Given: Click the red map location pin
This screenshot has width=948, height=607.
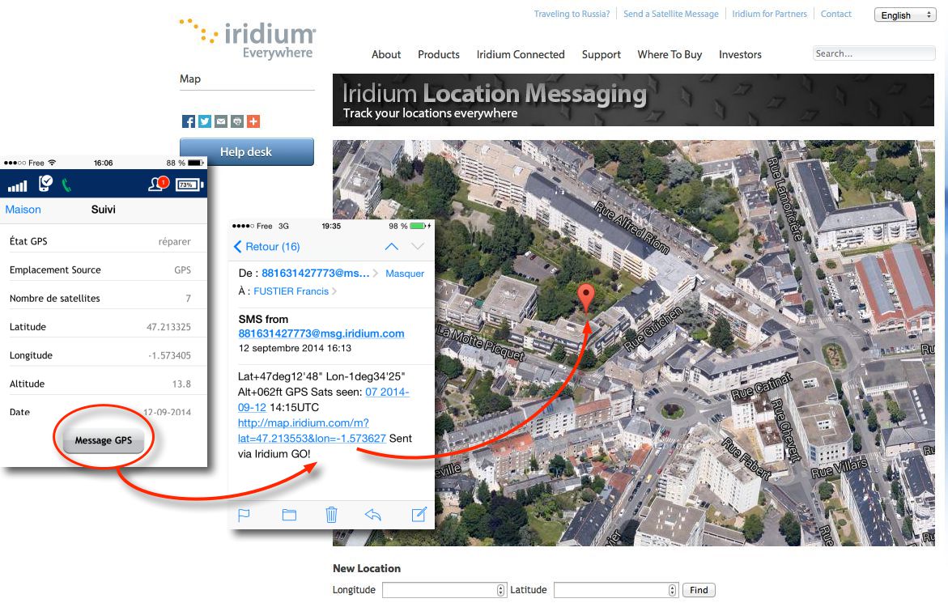Looking at the screenshot, I should click(x=586, y=298).
